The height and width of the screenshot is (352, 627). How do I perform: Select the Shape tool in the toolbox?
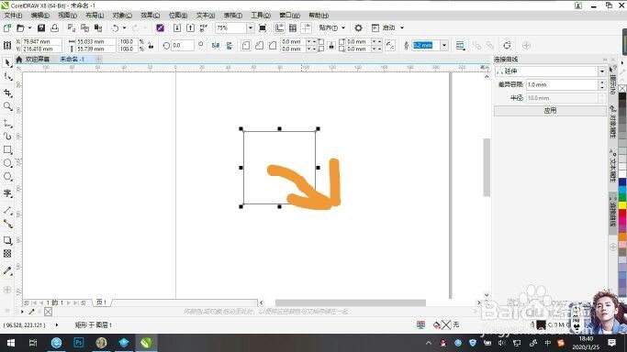[x=7, y=76]
